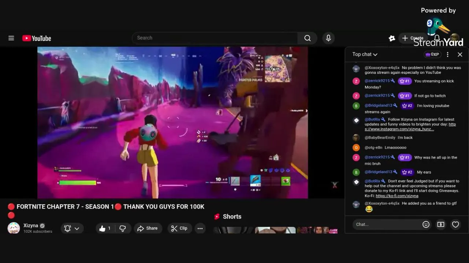Like the video with thumbs up
This screenshot has width=469, height=263.
click(105, 228)
